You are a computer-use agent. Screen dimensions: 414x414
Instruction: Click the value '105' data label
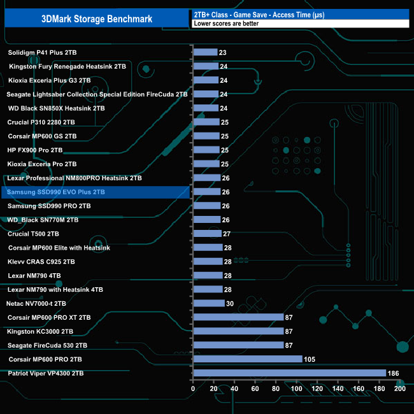pos(310,359)
